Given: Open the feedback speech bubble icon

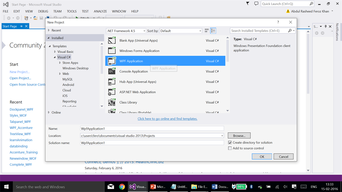Looking at the screenshot, I should tap(256, 3).
